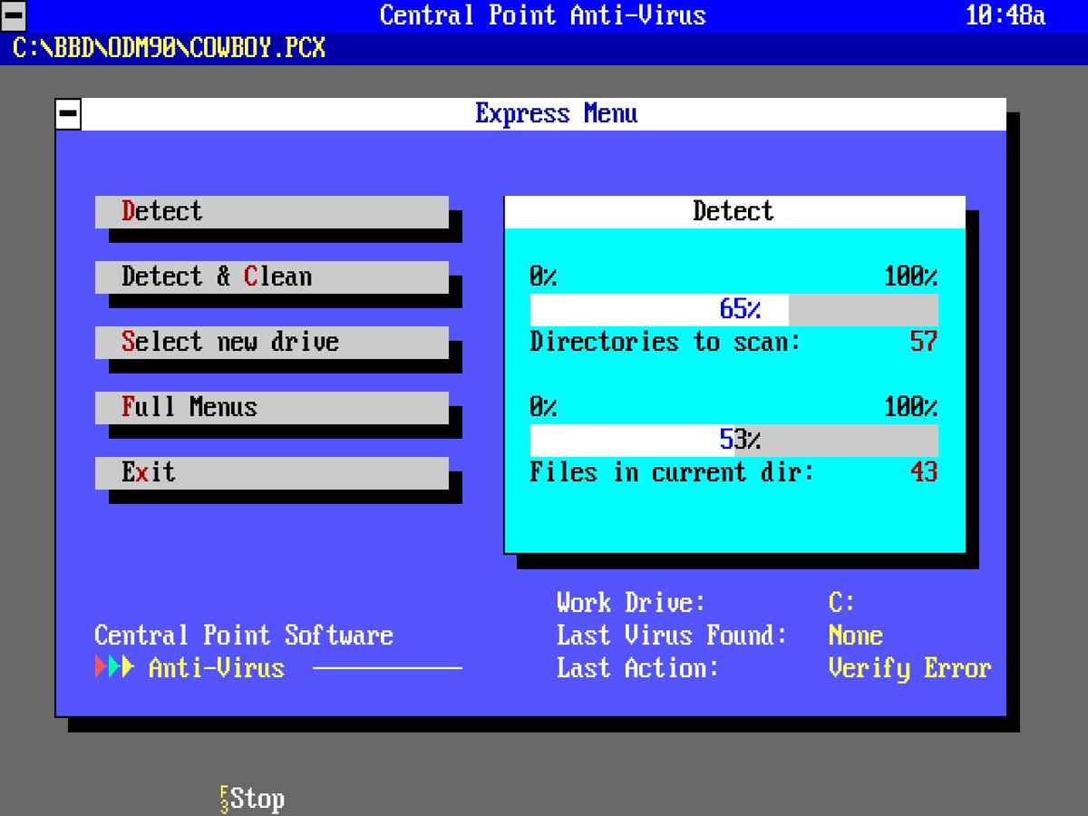Exit the Anti-Virus program
1088x816 pixels.
tap(272, 472)
